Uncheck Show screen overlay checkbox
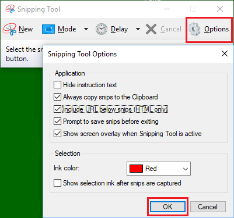Screen dimensions: 234x218 (x=57, y=134)
